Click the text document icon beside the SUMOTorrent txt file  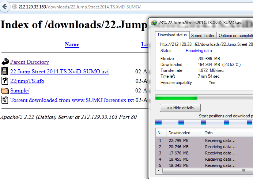click(x=5, y=100)
